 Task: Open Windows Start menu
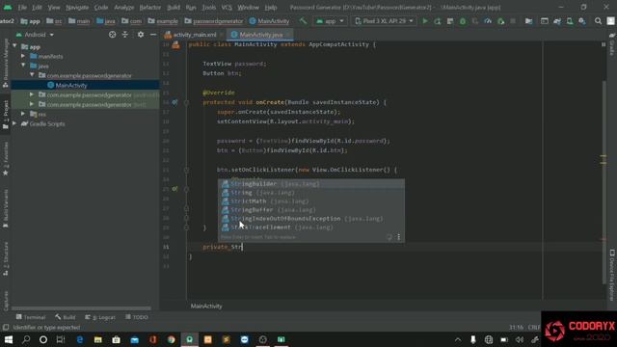tap(9, 339)
